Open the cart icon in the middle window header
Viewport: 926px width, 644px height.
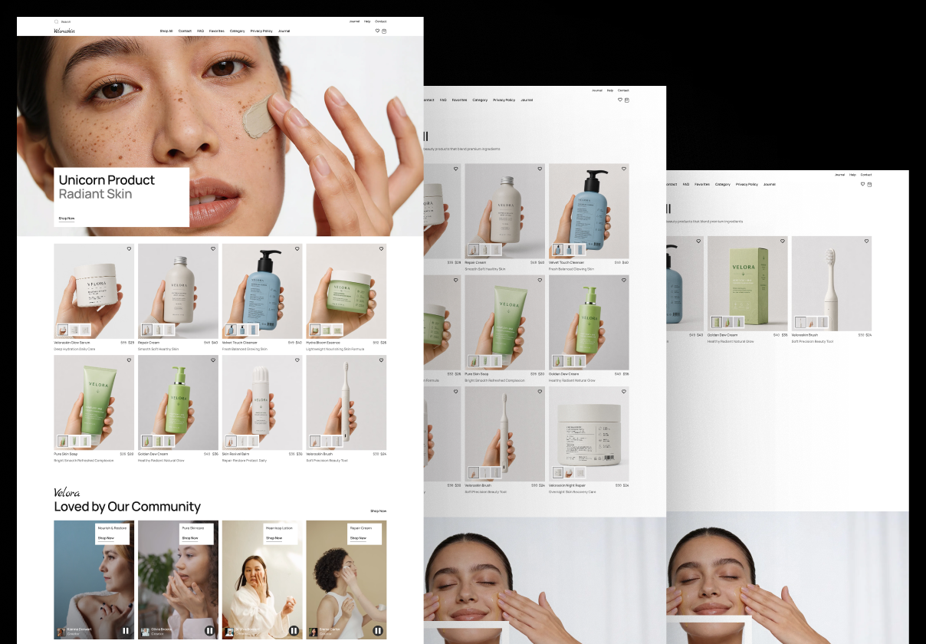(x=627, y=100)
